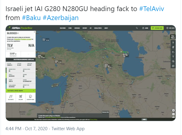The image size is (182, 135).
Task: Click Clear Filters on the map
Action: [x=173, y=37]
